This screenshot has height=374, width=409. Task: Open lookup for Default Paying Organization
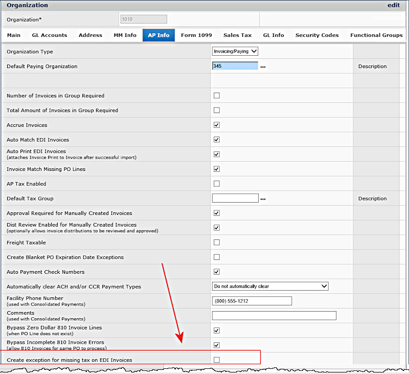tap(263, 67)
